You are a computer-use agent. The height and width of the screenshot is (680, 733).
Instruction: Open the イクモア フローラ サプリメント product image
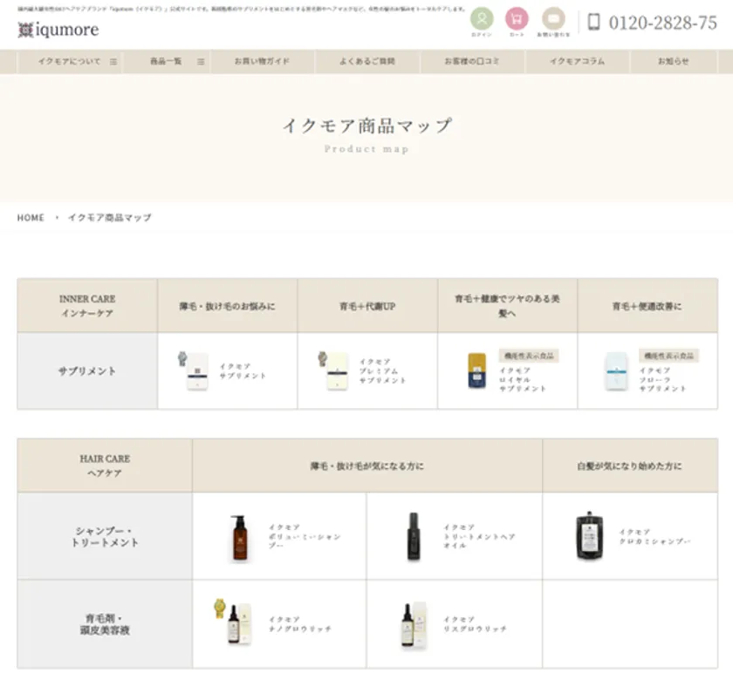pos(616,371)
